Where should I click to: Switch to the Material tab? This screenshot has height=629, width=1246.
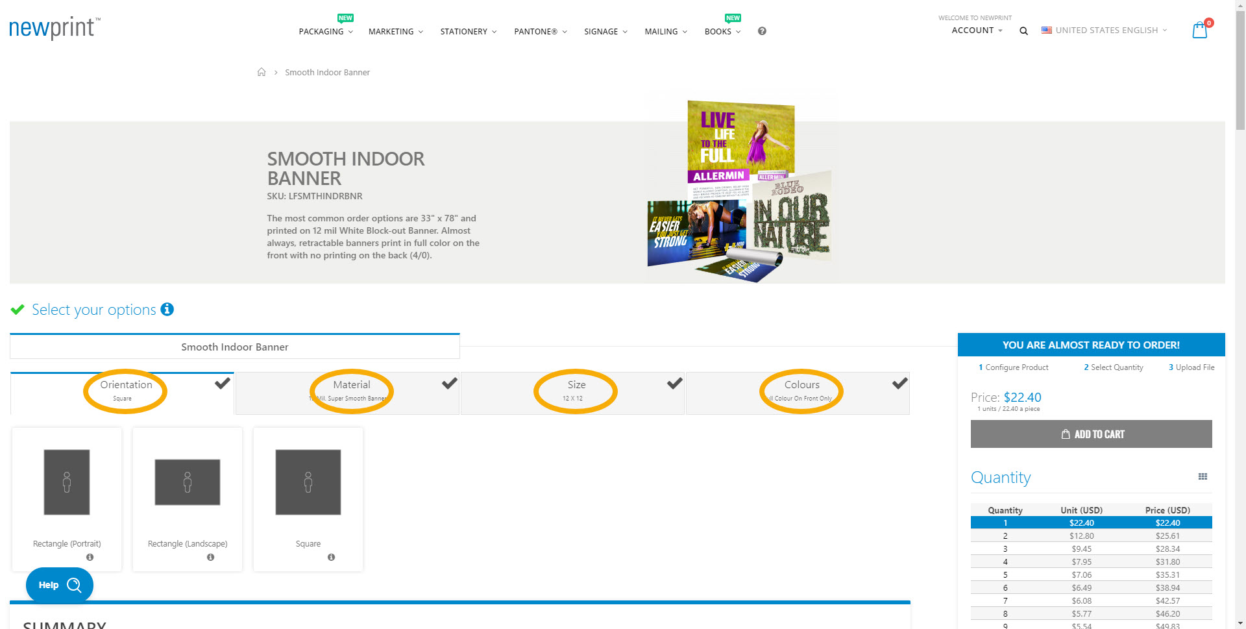coord(348,393)
